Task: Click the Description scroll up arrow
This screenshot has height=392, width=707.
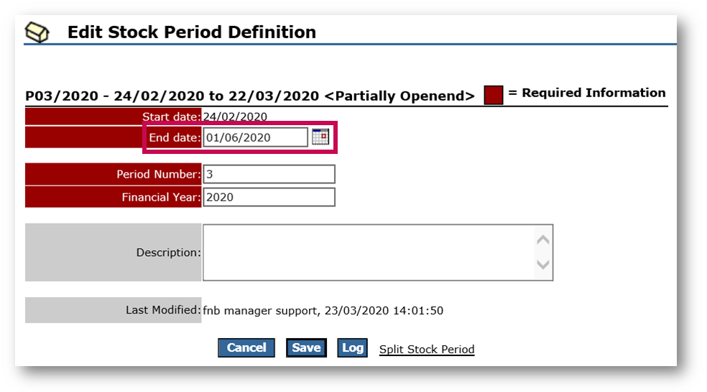Action: pos(543,240)
